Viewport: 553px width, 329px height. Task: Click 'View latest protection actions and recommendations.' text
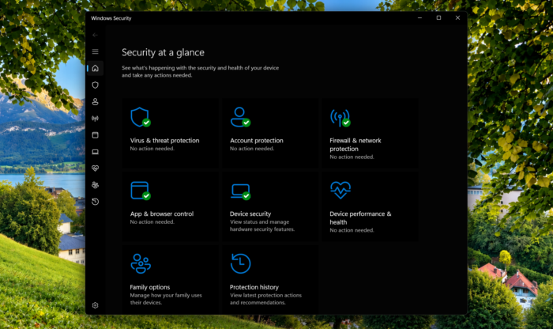coord(266,299)
